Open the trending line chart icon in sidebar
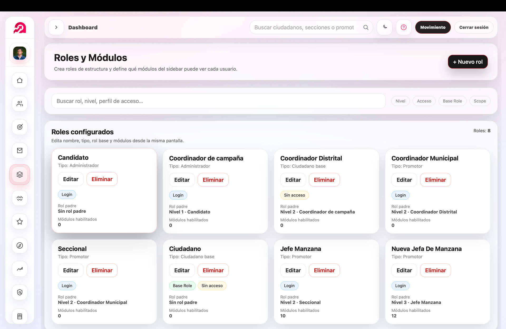The height and width of the screenshot is (329, 506). pyautogui.click(x=20, y=269)
